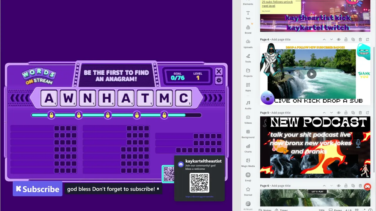Lock Page 5
The height and width of the screenshot is (211, 376).
click(346, 113)
